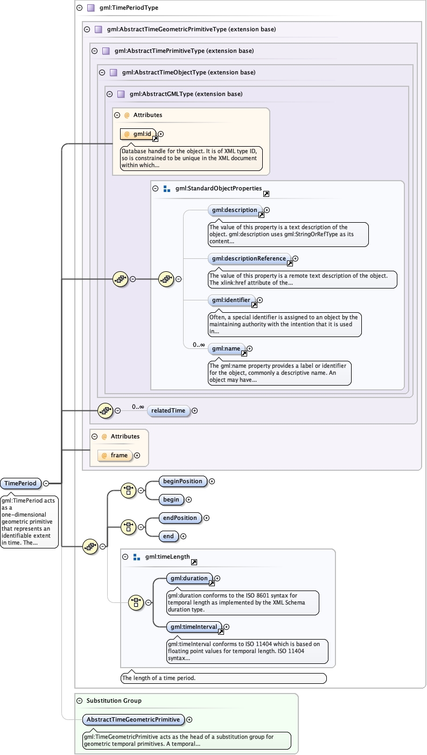Select the gml:descriptionReference element
Viewport: 427px width, 755px height.
pyautogui.click(x=249, y=259)
